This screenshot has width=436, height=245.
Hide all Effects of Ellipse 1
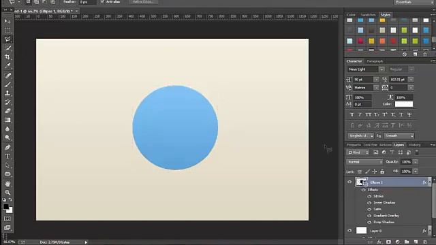(x=363, y=190)
